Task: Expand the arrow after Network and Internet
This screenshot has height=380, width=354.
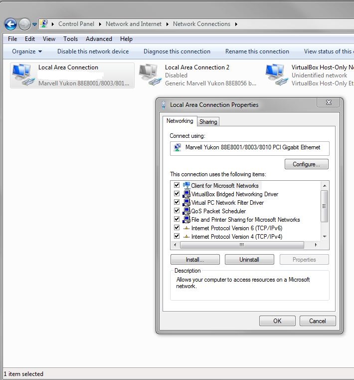Action: 167,24
